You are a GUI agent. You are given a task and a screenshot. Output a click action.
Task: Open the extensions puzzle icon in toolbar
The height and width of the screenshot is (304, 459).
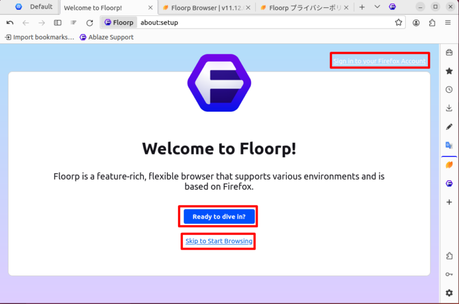pyautogui.click(x=432, y=22)
